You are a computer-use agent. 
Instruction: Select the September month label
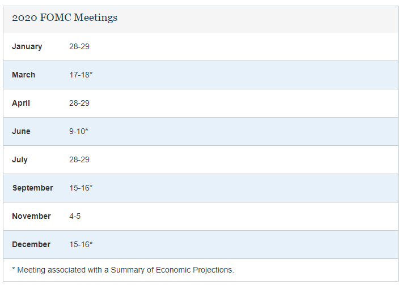[x=33, y=188]
